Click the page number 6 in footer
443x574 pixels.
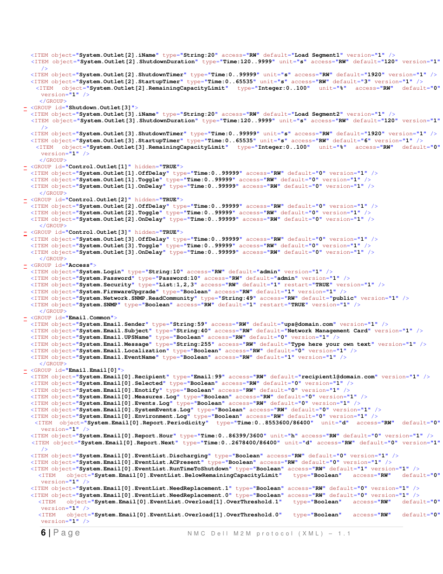[43, 533]
